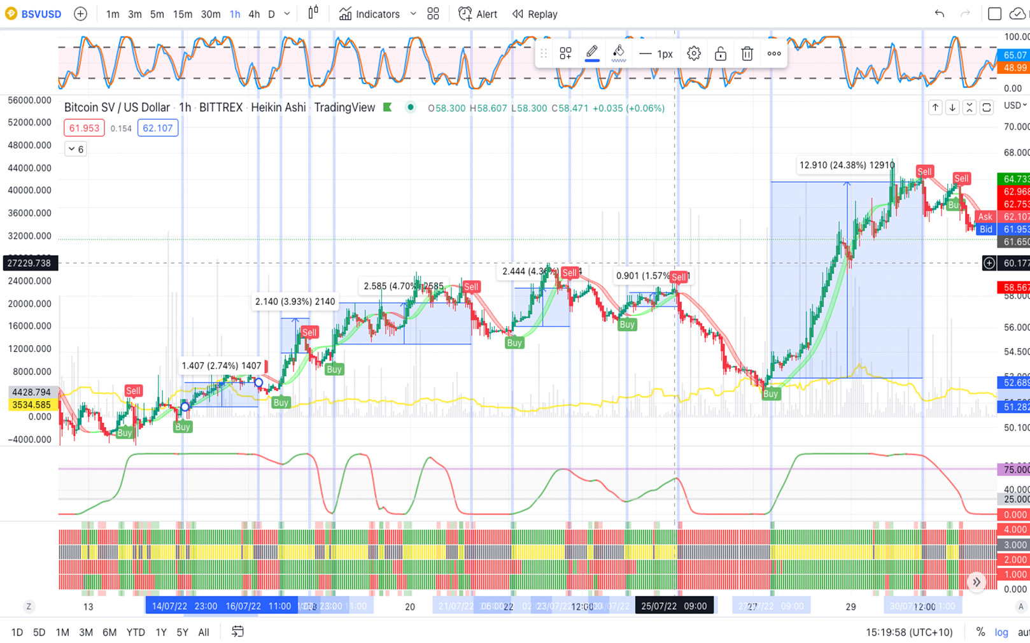This screenshot has width=1030, height=643.
Task: Open more drawing options ellipsis
Action: pyautogui.click(x=774, y=54)
